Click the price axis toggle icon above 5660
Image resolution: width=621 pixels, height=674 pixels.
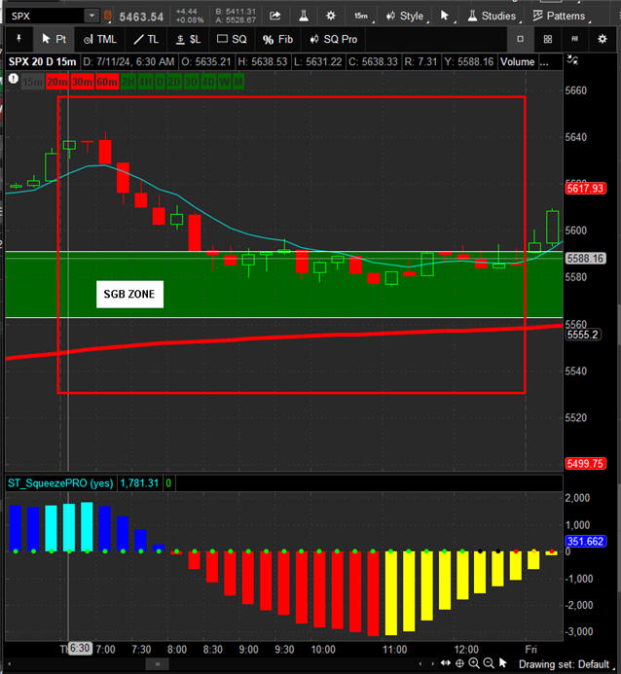(572, 59)
